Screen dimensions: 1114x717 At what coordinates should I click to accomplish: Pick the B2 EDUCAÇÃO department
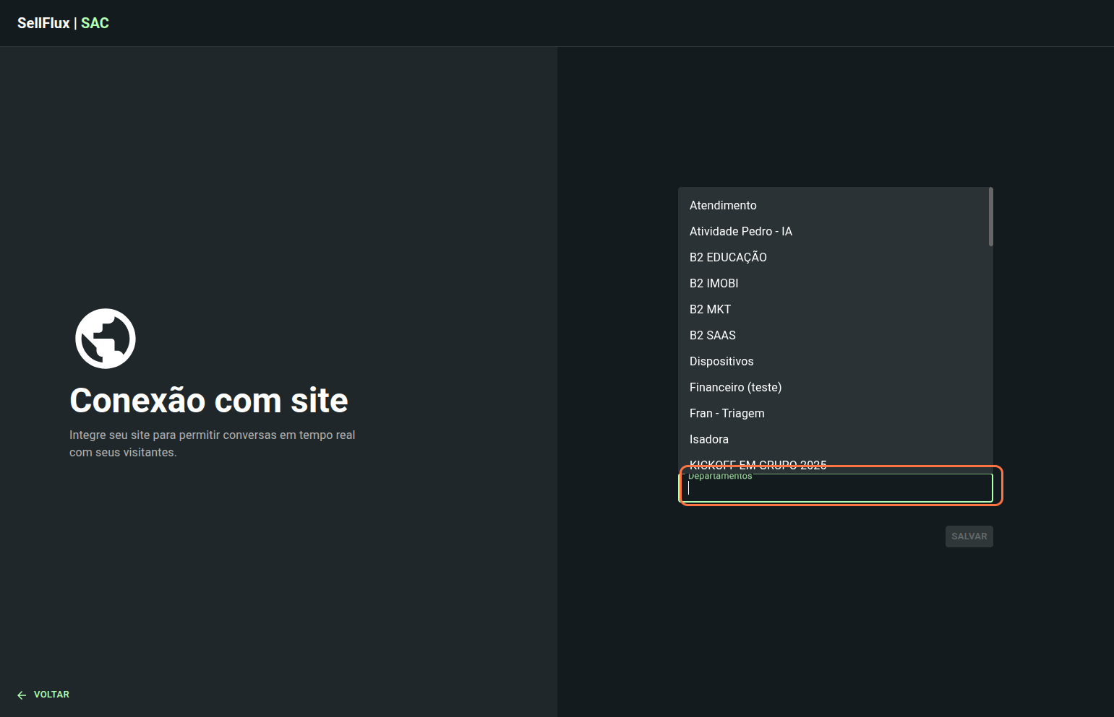(x=728, y=258)
